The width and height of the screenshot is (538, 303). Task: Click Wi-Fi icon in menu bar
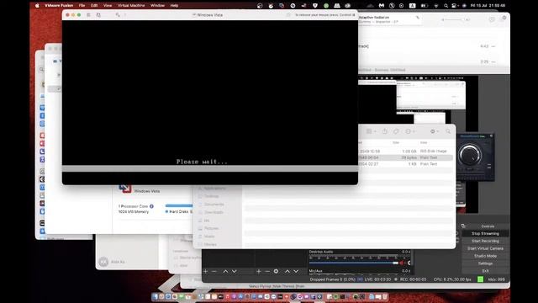[436, 6]
